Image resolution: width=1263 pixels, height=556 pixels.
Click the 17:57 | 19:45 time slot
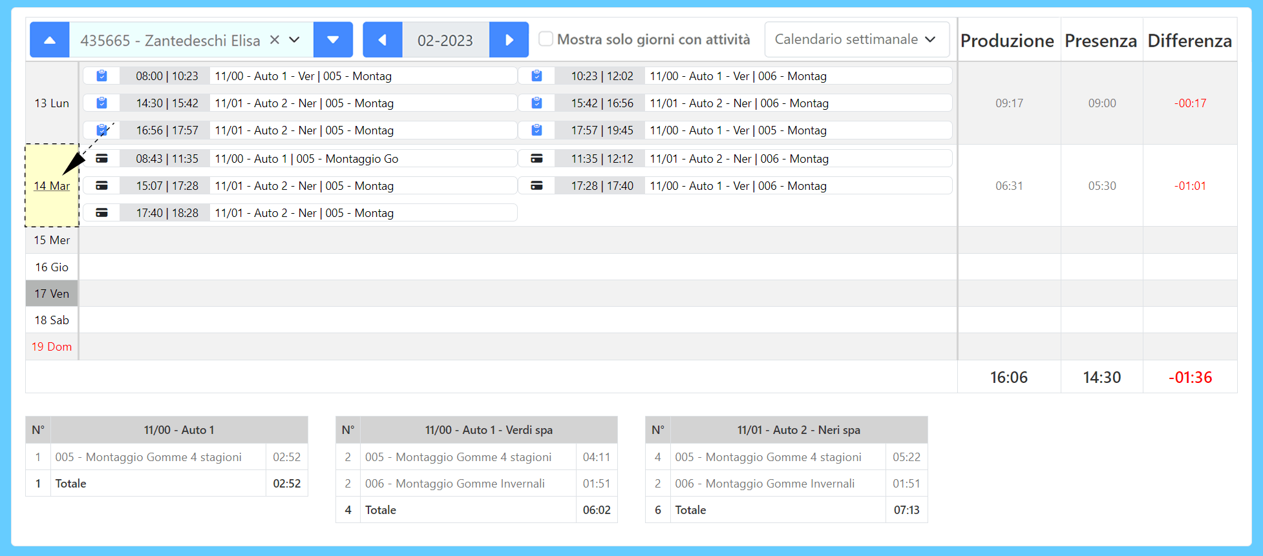coord(602,130)
